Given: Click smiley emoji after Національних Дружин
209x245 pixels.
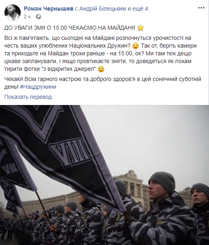Looking at the screenshot, I should pos(135,46).
